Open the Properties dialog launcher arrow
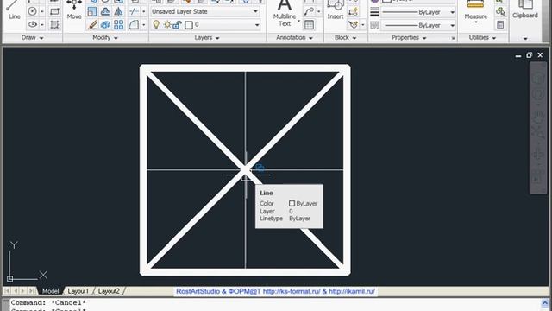Viewport: 552px width, 311px height. pyautogui.click(x=453, y=38)
